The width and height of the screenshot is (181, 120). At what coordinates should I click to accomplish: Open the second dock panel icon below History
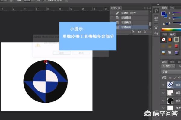tap(156, 19)
